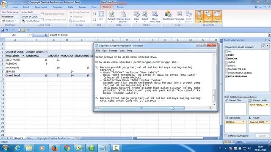This screenshot has height=152, width=271.
Task: Uncheck the CODE field checkbox
Action: (227, 55)
